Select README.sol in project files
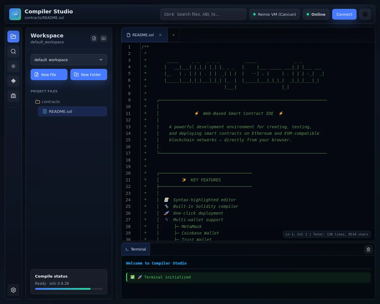 (x=72, y=111)
